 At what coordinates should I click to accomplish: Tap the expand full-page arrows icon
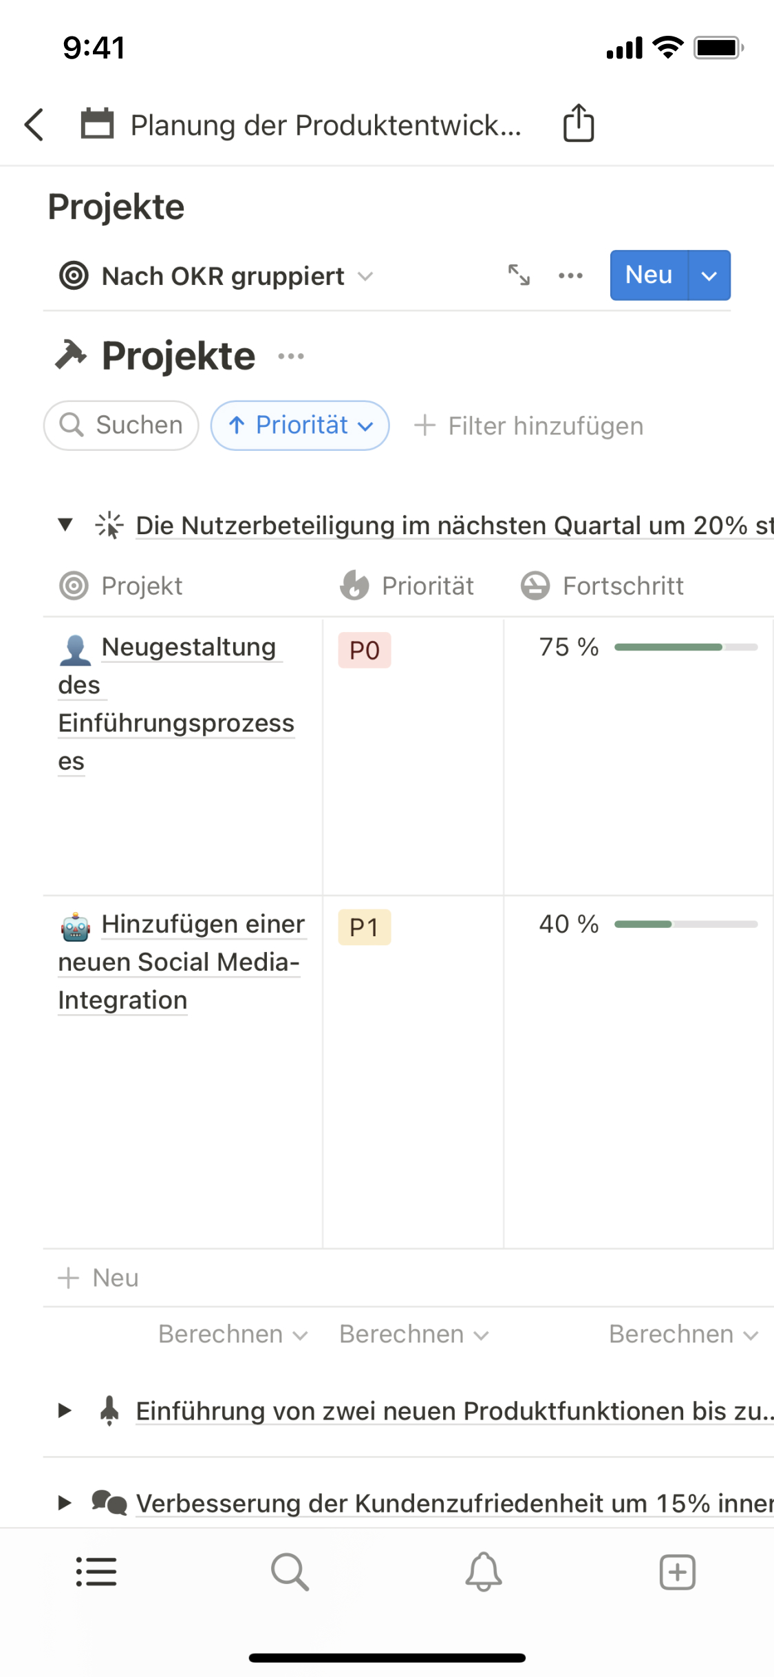coord(519,275)
